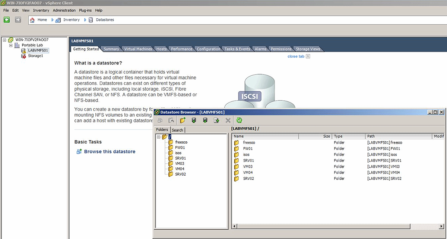This screenshot has width=447, height=239.
Task: Click the green back arrow button
Action: pyautogui.click(x=6, y=19)
